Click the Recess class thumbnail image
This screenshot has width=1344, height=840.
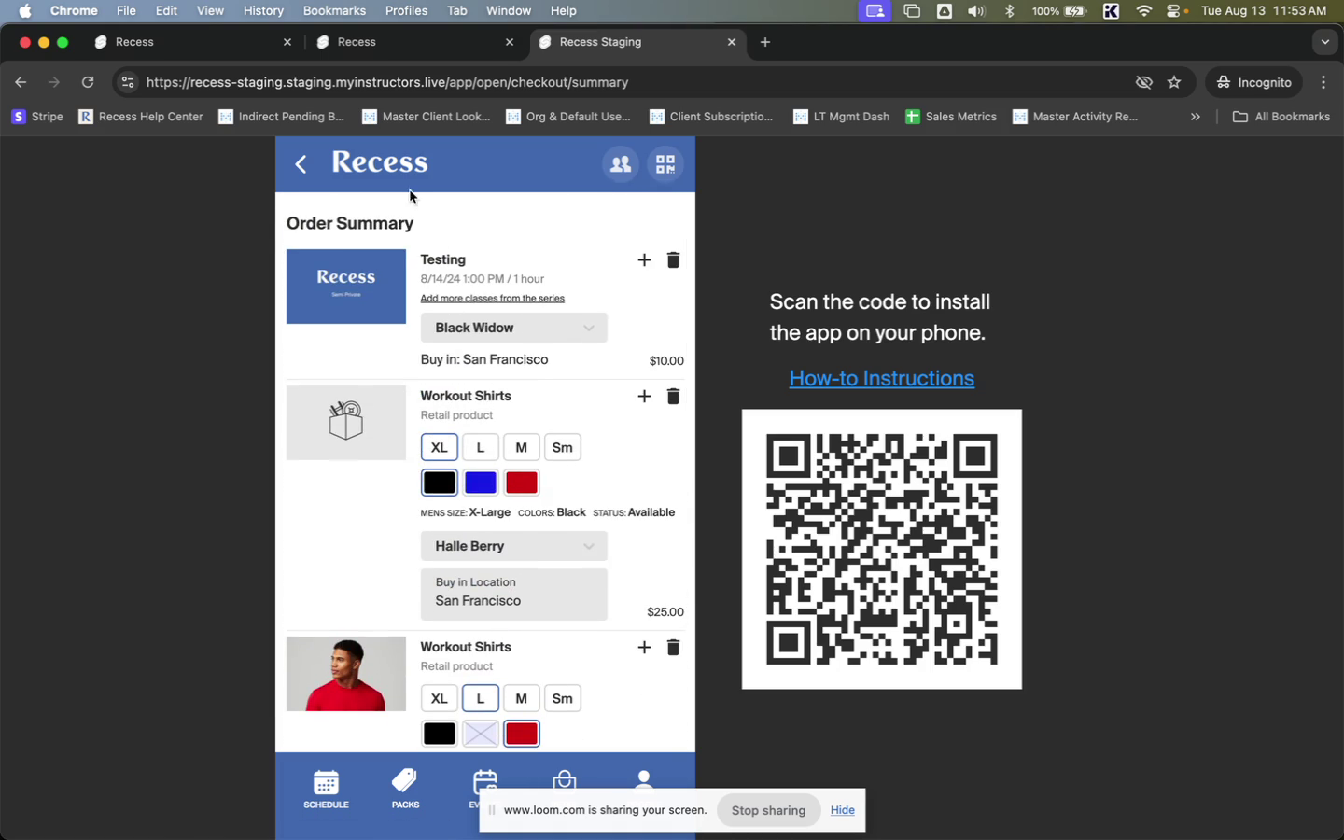pyautogui.click(x=346, y=287)
